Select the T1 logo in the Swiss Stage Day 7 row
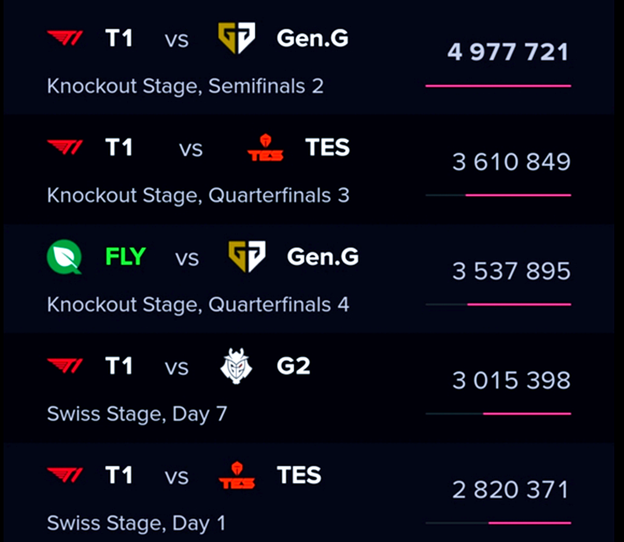This screenshot has height=542, width=624. point(65,366)
